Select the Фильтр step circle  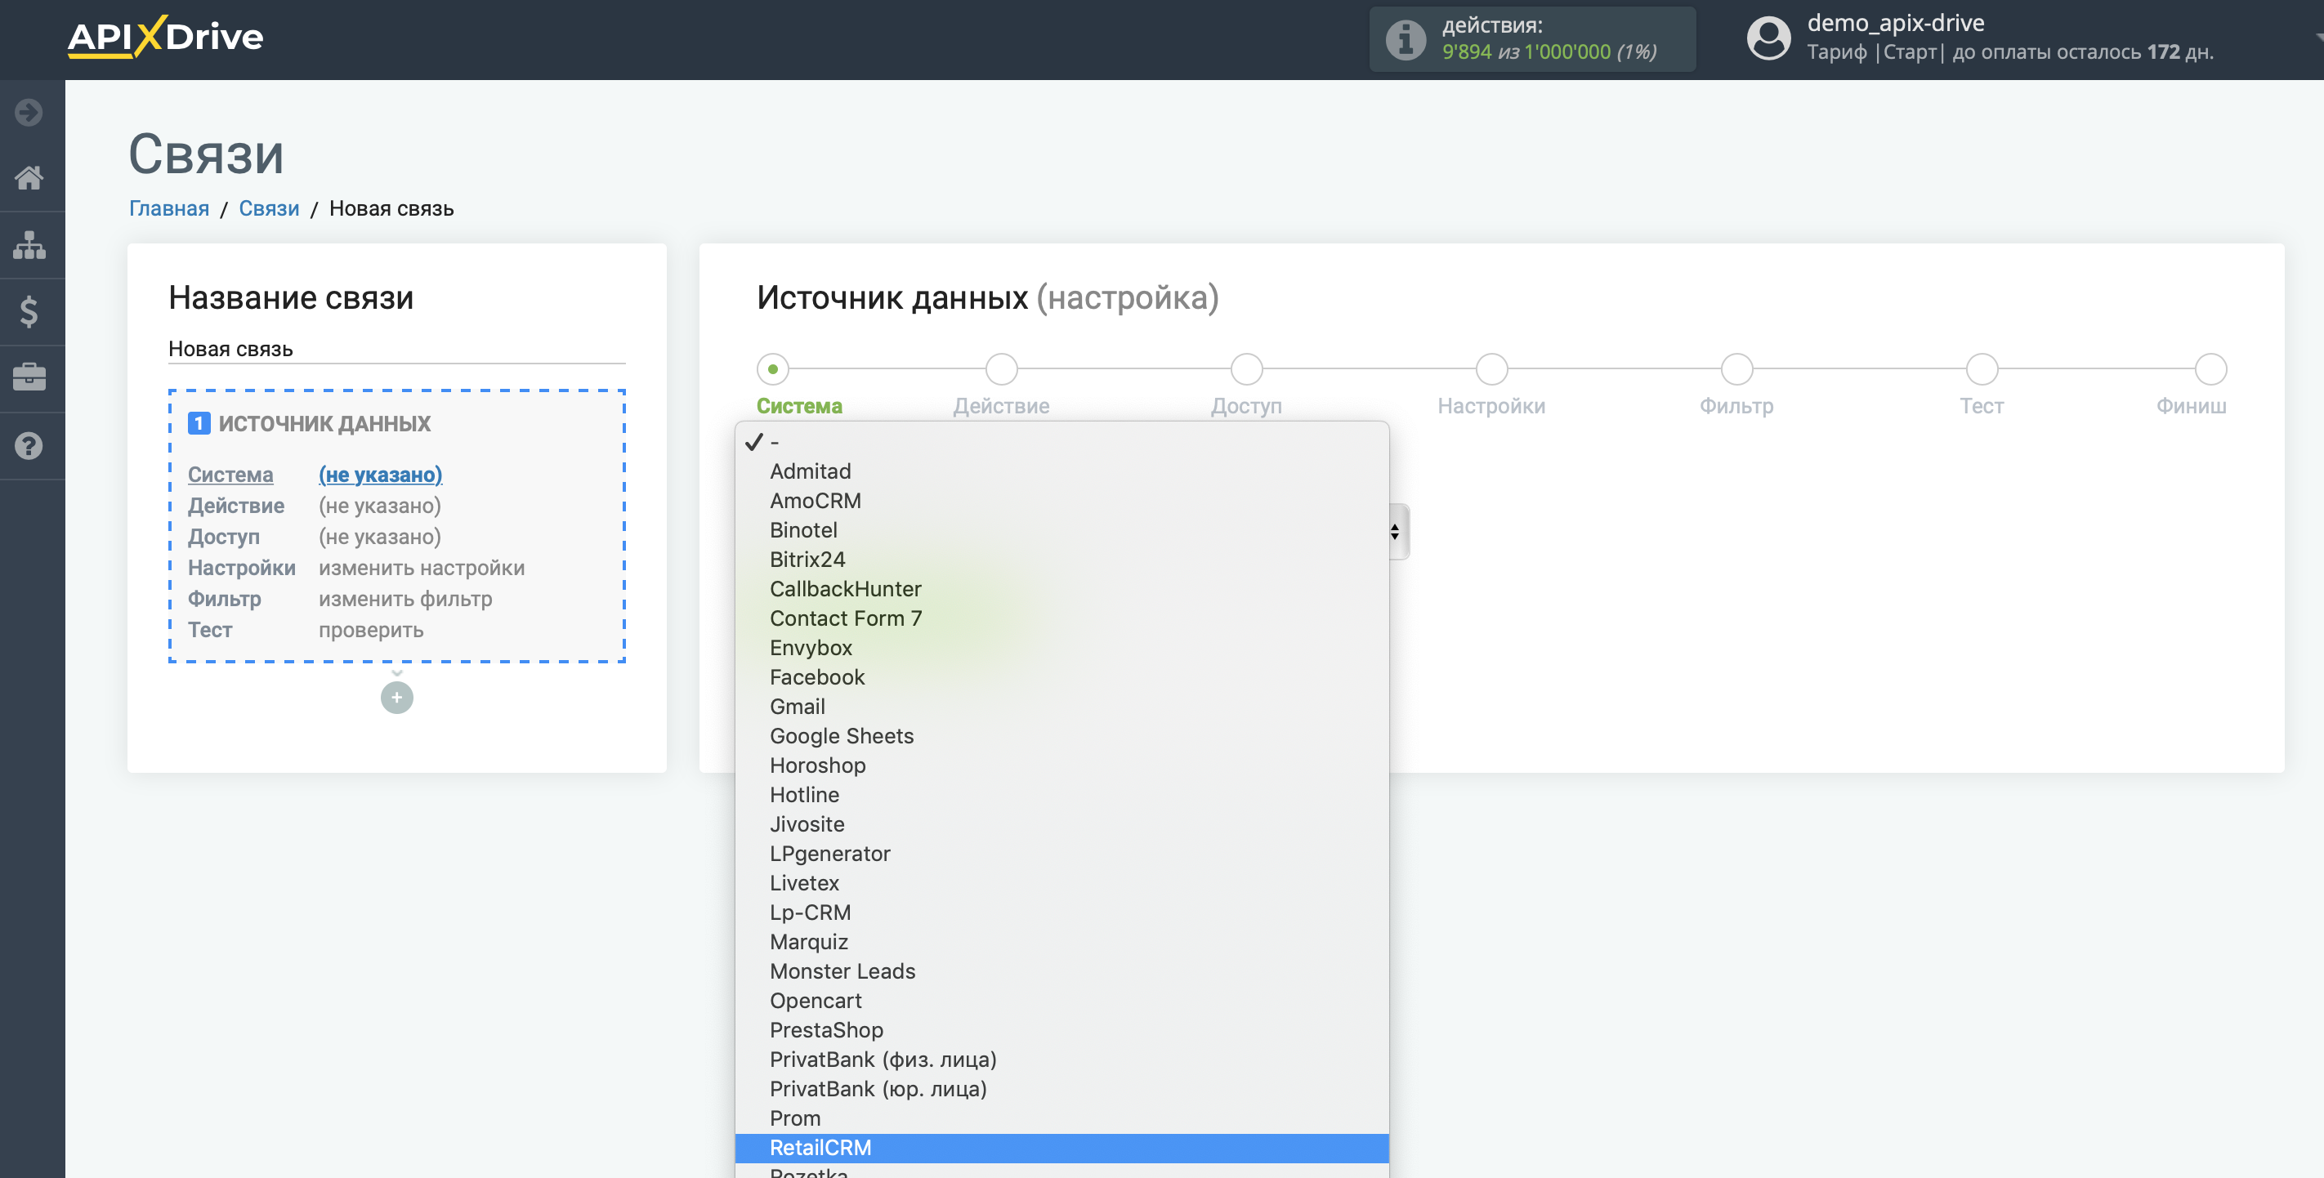click(1736, 369)
